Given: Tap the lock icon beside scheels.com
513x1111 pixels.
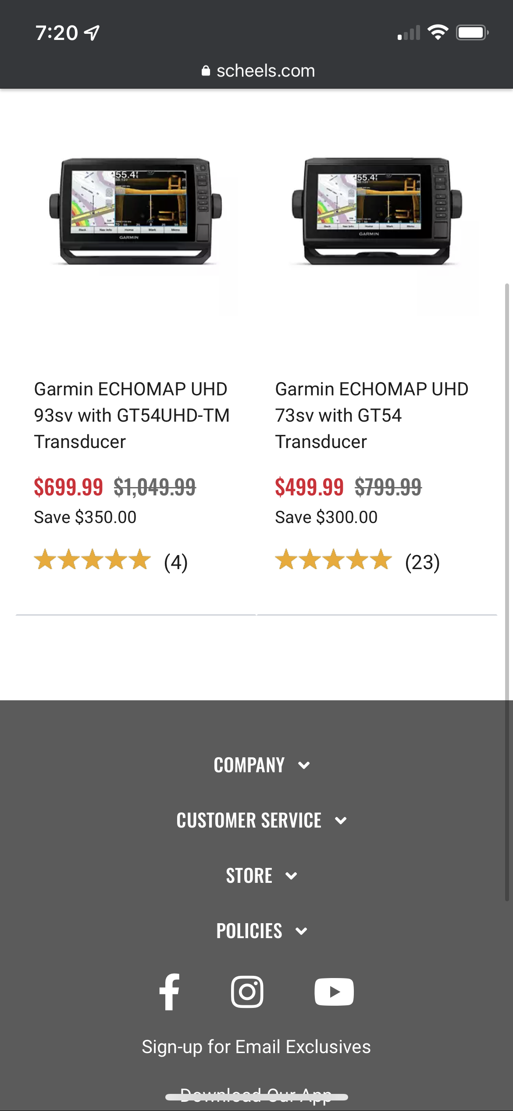Looking at the screenshot, I should point(206,71).
